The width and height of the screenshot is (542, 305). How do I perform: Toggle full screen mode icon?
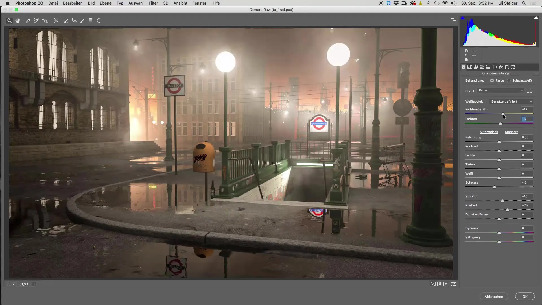(x=453, y=21)
